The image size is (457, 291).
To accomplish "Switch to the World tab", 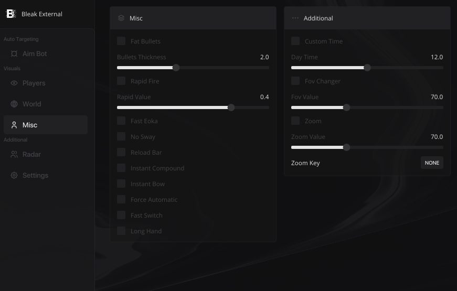I will tap(31, 104).
